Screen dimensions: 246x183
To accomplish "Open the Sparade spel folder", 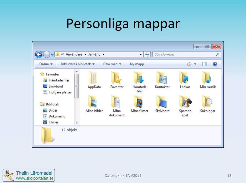I will tap(185, 106).
